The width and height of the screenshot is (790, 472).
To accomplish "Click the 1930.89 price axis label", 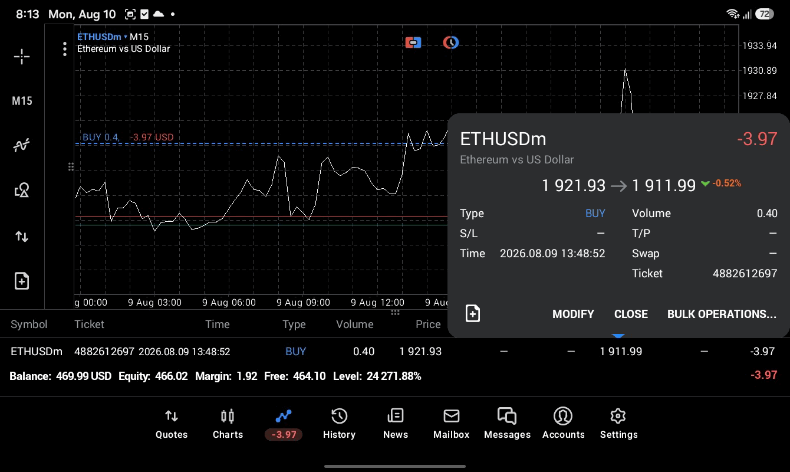I will coord(759,70).
